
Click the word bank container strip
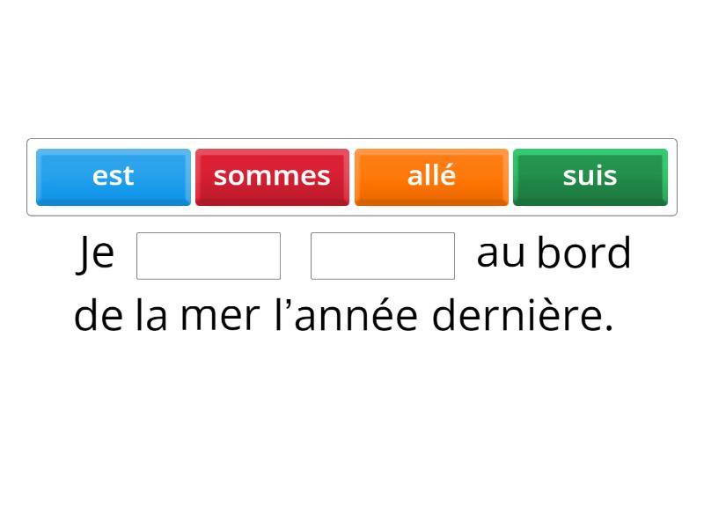352,174
